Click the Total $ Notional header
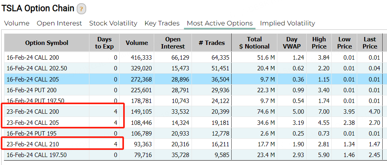 pyautogui.click(x=254, y=43)
